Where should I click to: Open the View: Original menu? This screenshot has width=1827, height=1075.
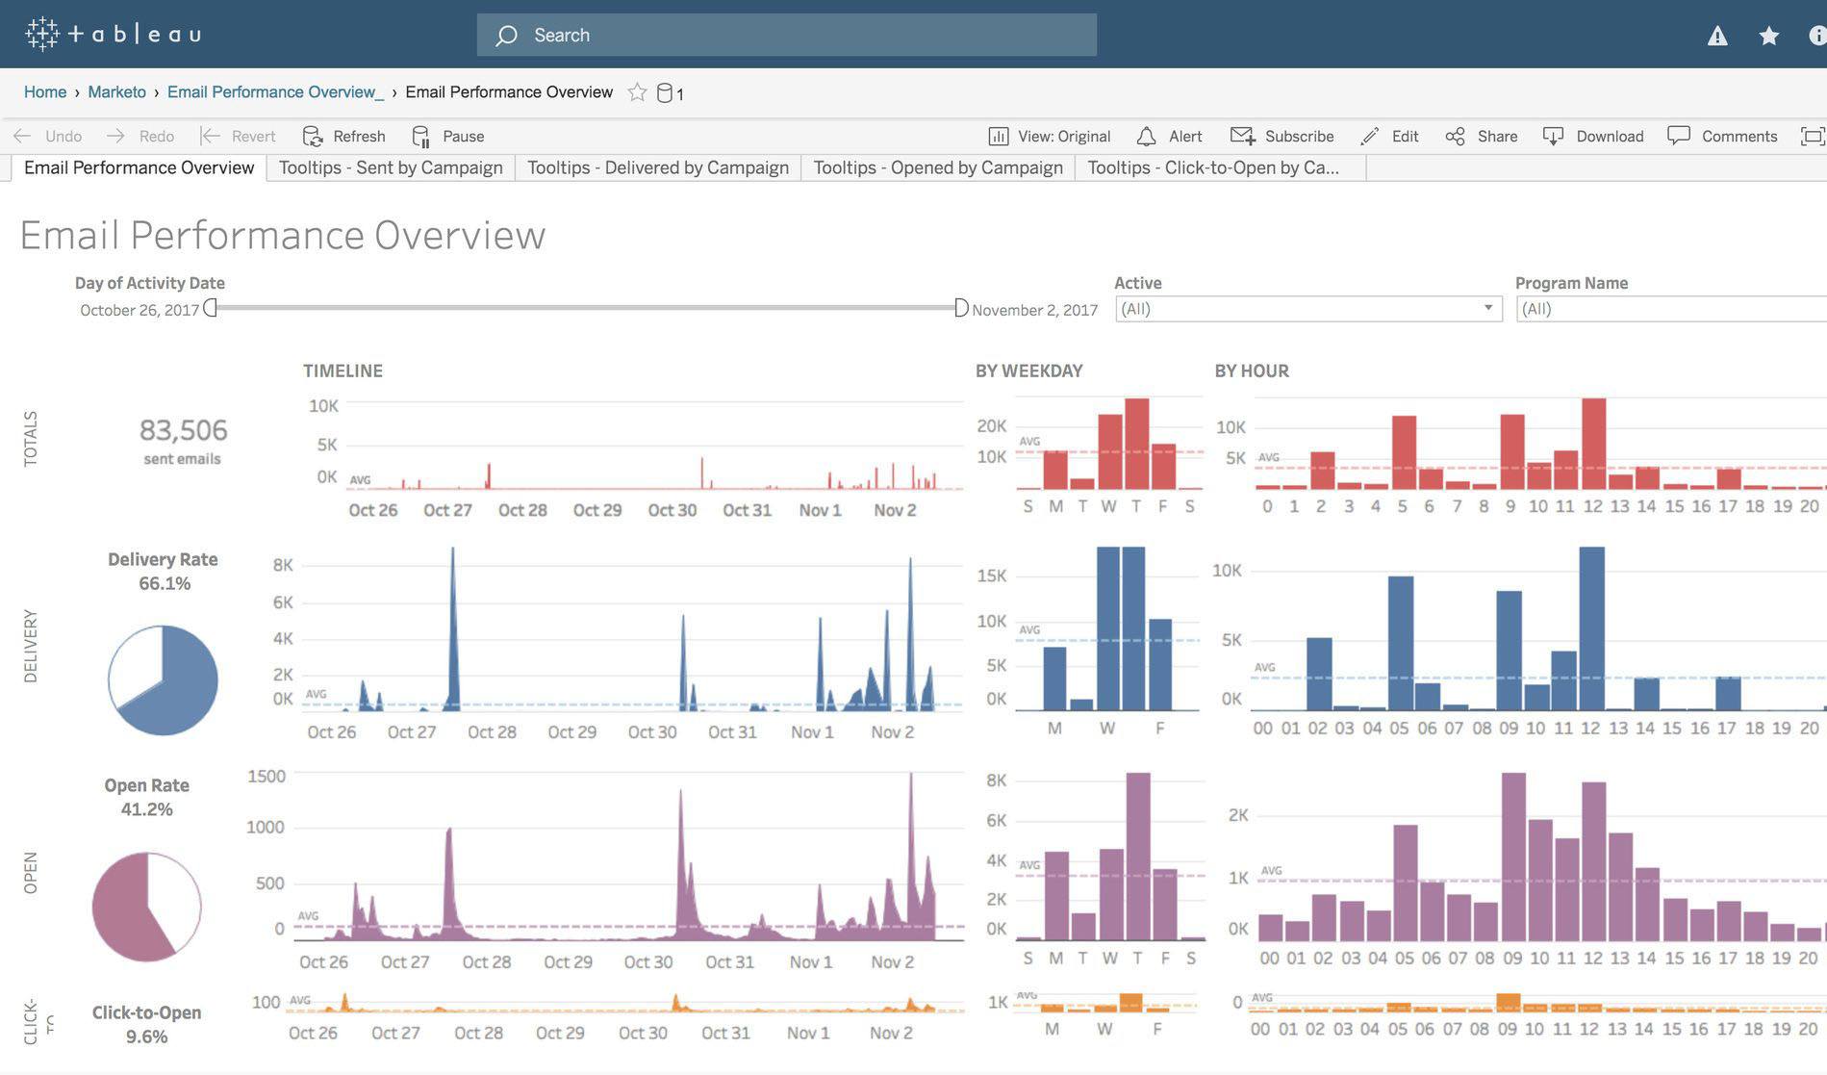click(x=1050, y=137)
